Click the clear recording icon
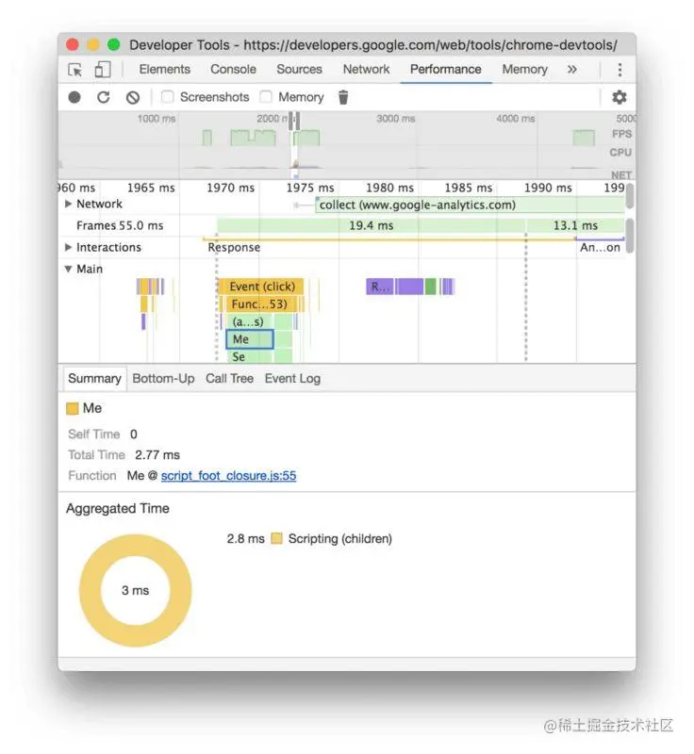The image size is (694, 754). (x=133, y=97)
